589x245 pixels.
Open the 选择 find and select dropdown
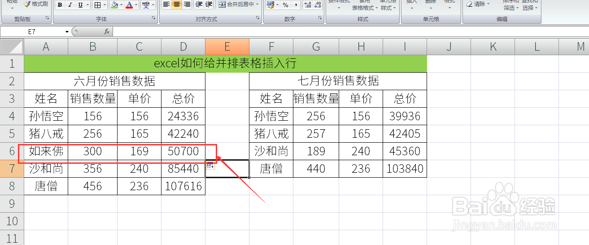click(530, 7)
